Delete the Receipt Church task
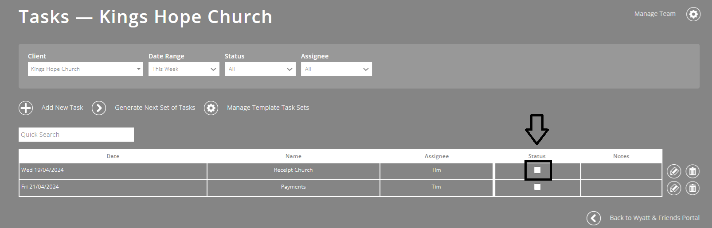Image resolution: width=712 pixels, height=228 pixels. pyautogui.click(x=692, y=171)
